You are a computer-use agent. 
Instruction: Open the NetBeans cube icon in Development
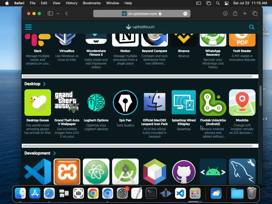coord(155,172)
